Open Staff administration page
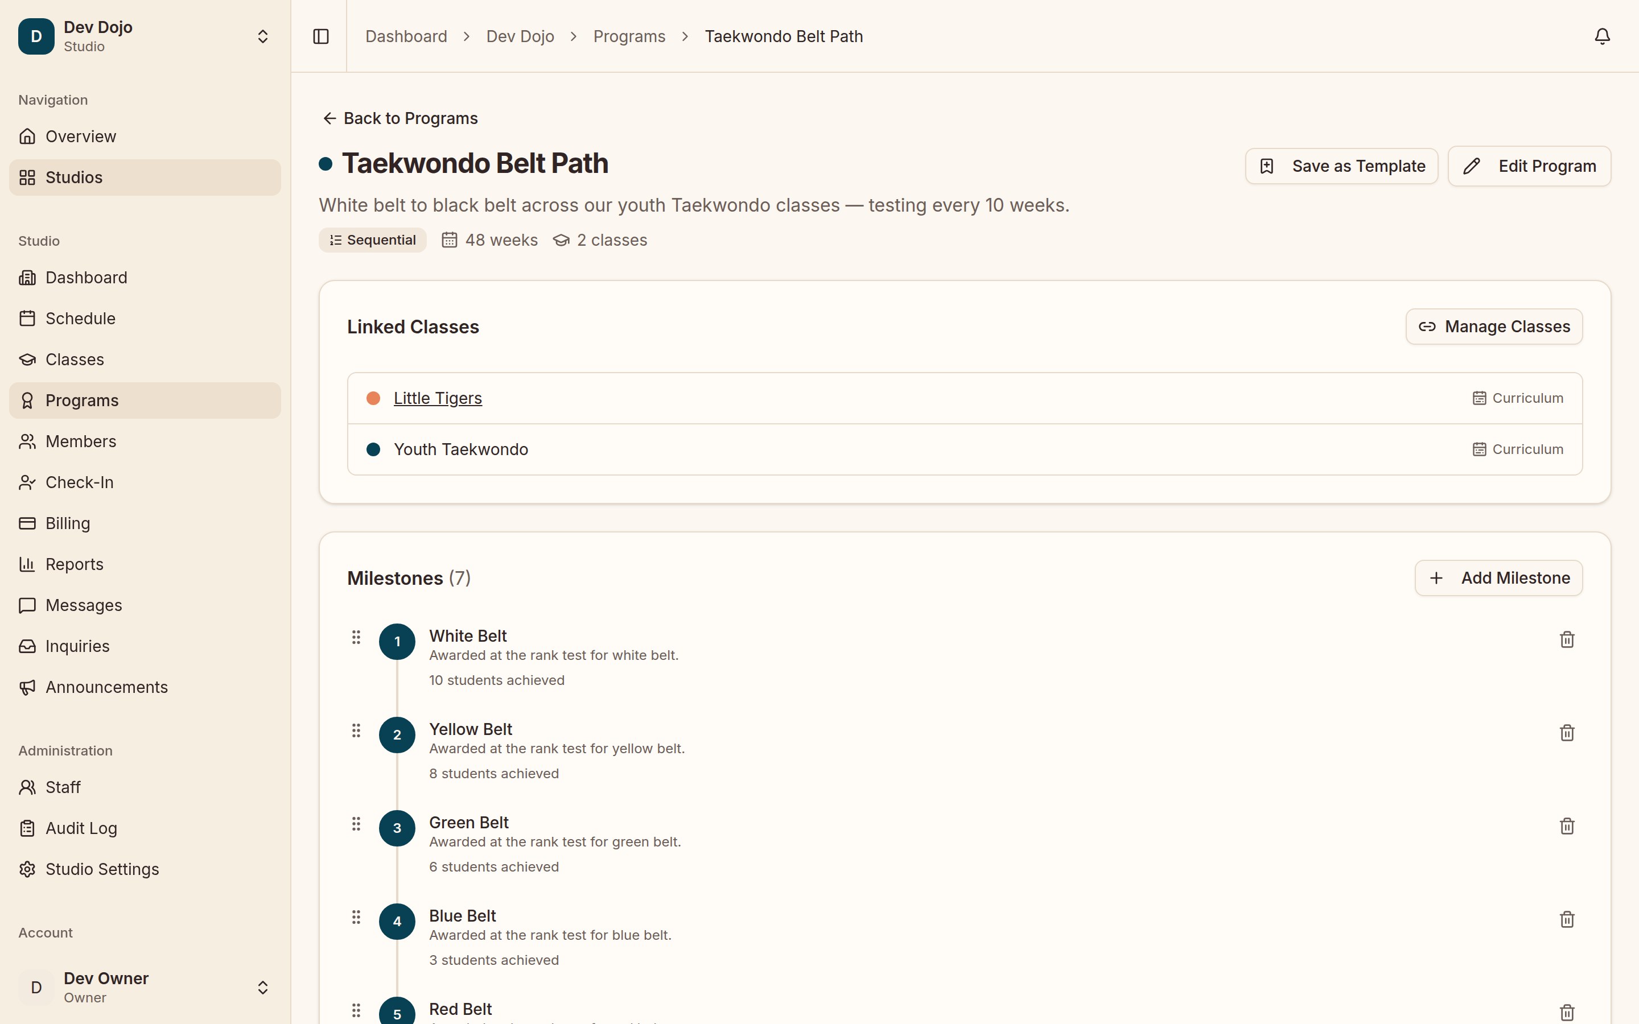 tap(145, 788)
